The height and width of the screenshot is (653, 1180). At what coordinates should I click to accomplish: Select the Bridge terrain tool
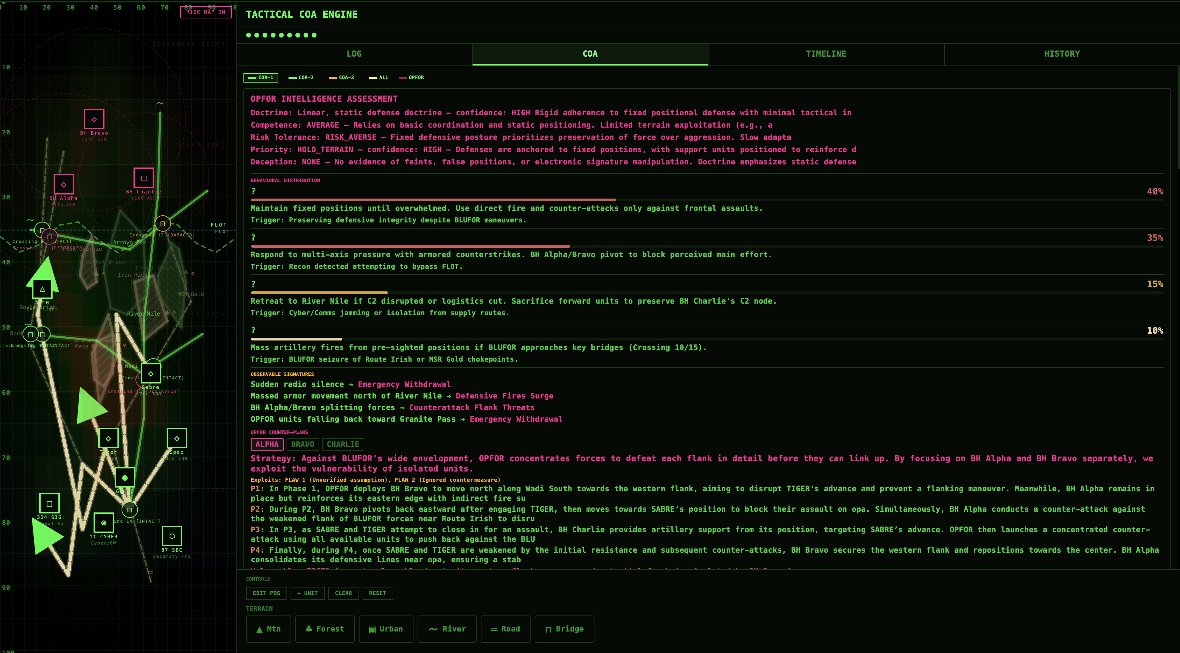click(x=564, y=629)
